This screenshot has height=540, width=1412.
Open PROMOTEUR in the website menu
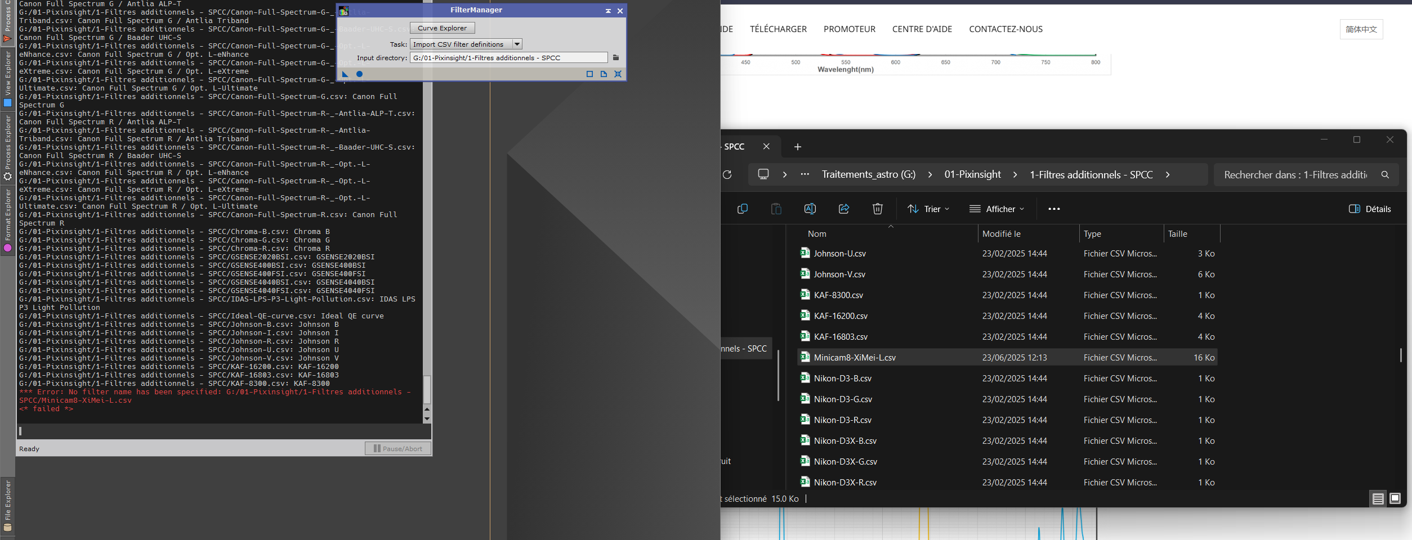pyautogui.click(x=850, y=29)
